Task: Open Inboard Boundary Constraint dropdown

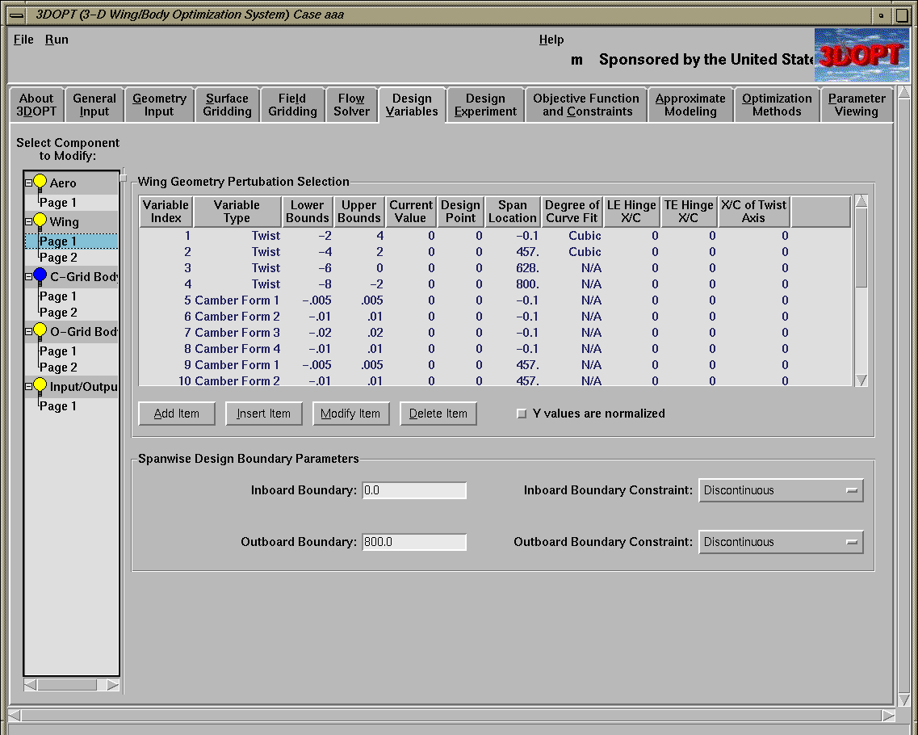Action: [780, 490]
